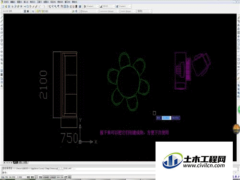Select the Revision Cloud tool

(2, 44)
